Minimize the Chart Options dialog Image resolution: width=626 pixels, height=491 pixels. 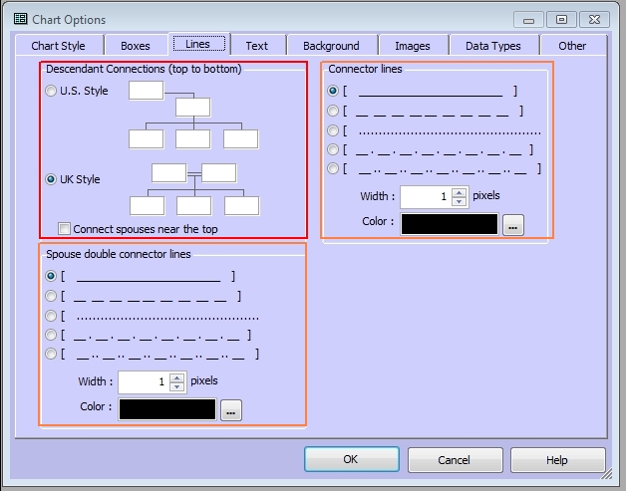click(528, 20)
